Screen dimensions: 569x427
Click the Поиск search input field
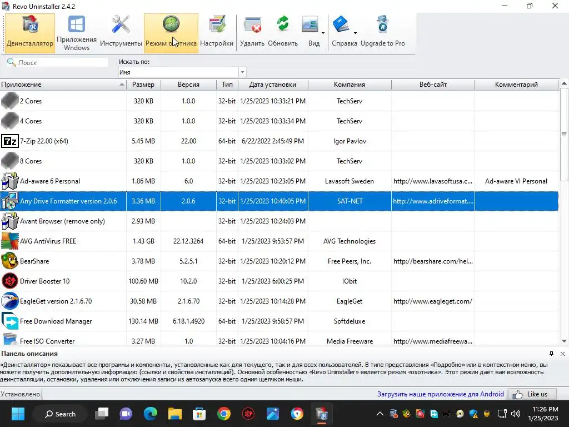(x=62, y=62)
